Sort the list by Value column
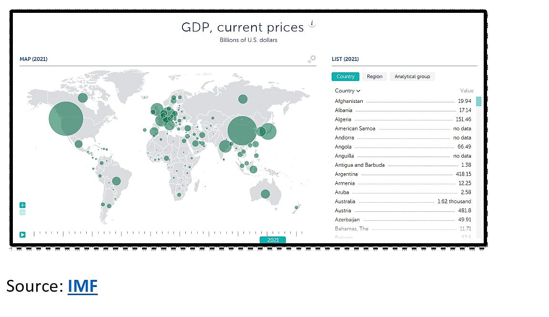The image size is (549, 317). click(x=467, y=90)
